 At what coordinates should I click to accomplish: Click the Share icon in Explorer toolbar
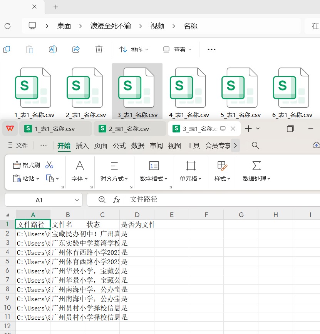point(76,49)
